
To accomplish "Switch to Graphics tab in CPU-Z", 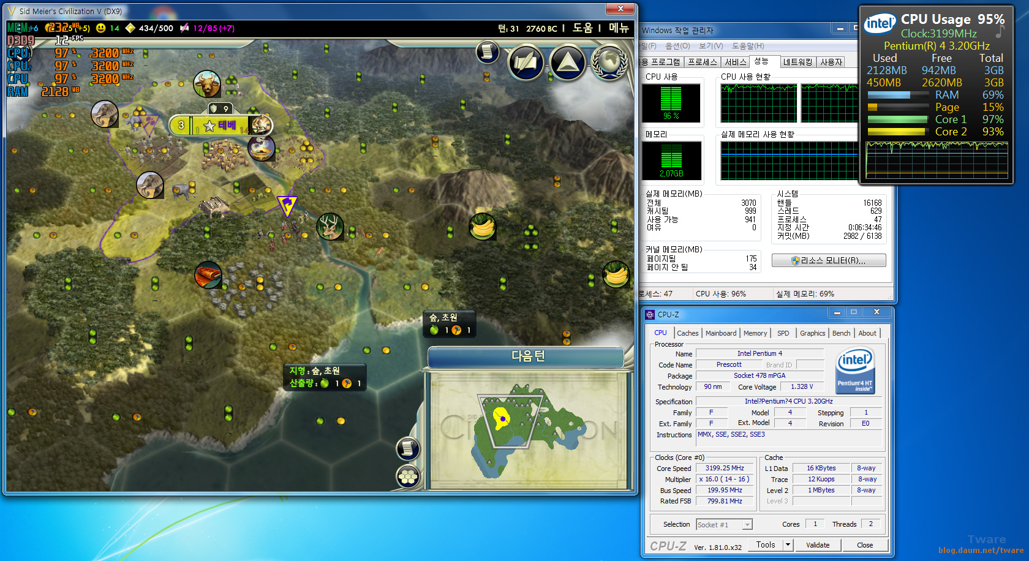I will coord(812,333).
